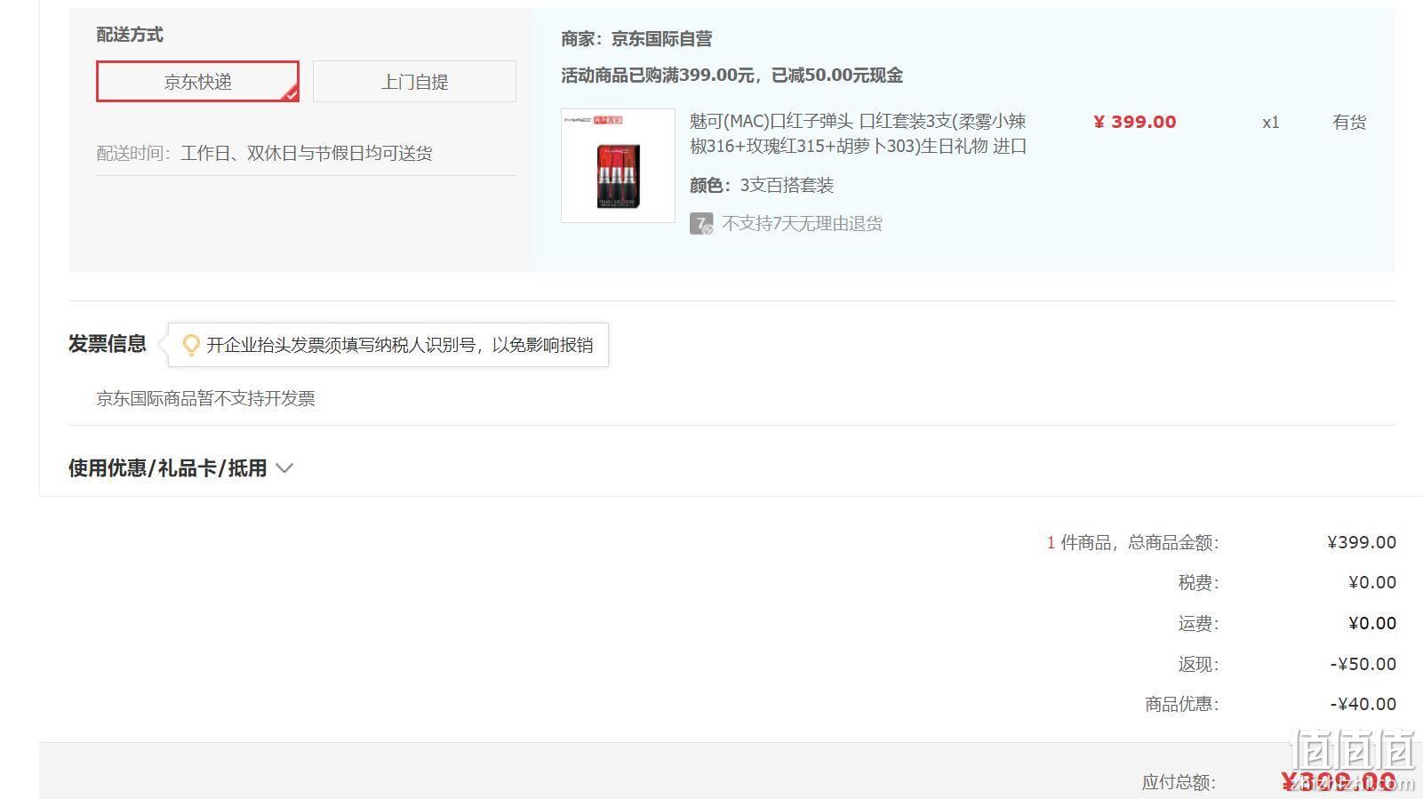Click 返现 -¥50.00 cashback amount
This screenshot has width=1423, height=799.
click(1363, 664)
